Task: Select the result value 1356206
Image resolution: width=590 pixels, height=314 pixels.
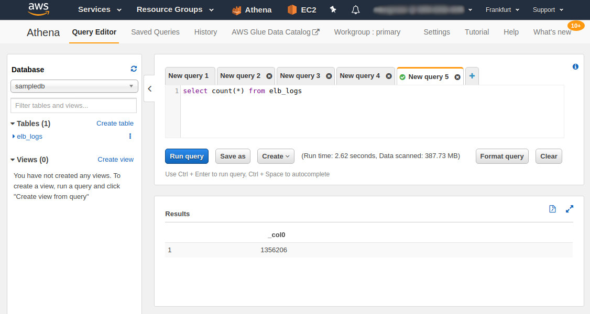Action: (x=274, y=250)
